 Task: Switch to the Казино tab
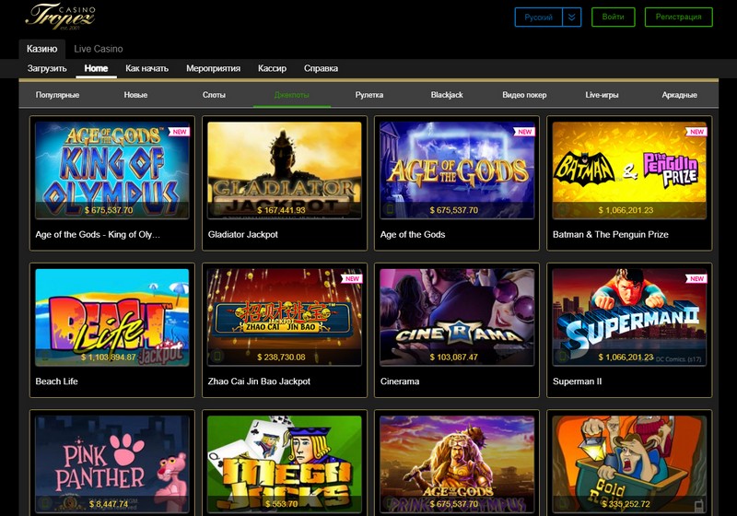[41, 49]
